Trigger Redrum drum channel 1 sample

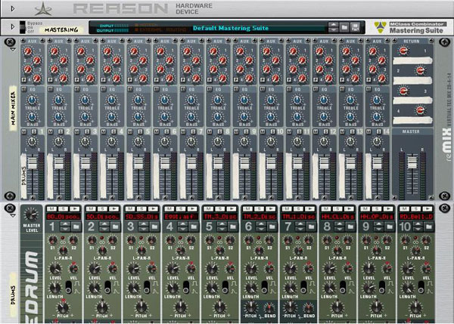[75, 208]
